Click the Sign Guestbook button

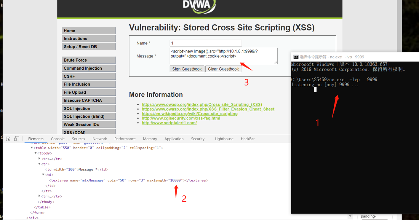click(187, 69)
